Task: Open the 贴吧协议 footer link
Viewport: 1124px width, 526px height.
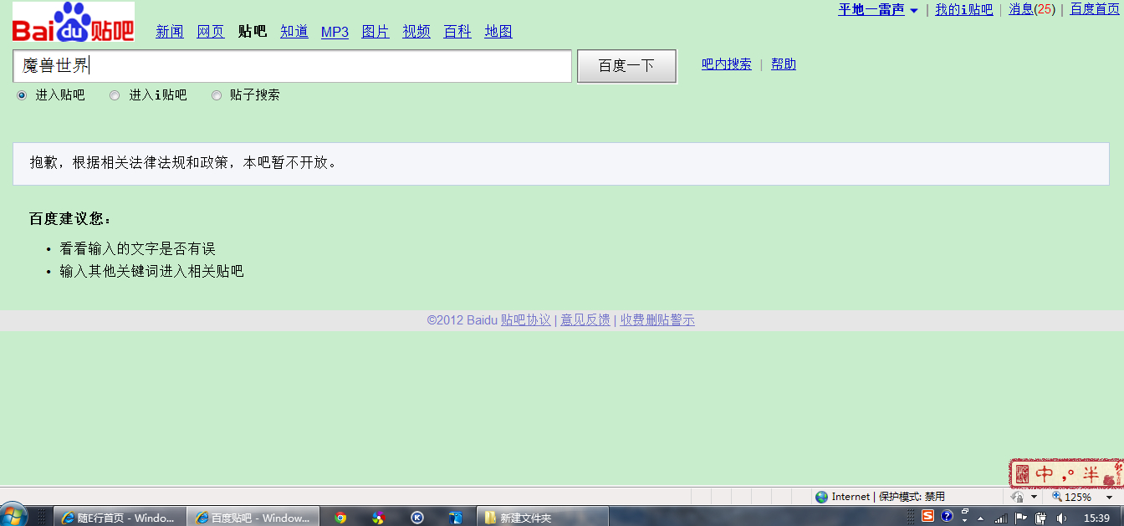Action: (x=526, y=320)
